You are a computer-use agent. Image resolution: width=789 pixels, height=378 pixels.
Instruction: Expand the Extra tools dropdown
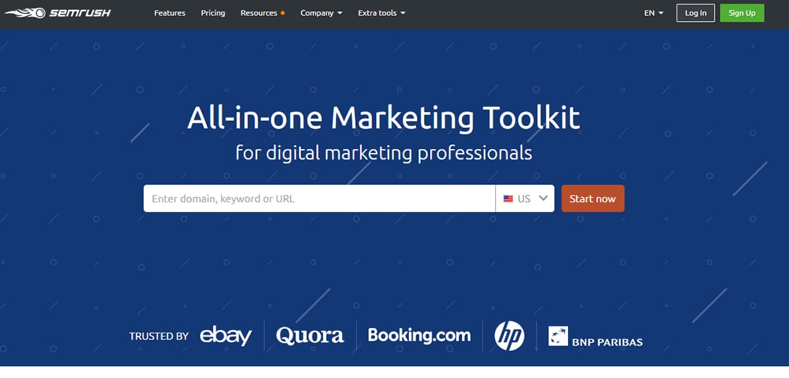click(381, 13)
